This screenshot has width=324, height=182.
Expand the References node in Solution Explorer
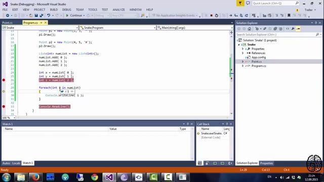243,53
